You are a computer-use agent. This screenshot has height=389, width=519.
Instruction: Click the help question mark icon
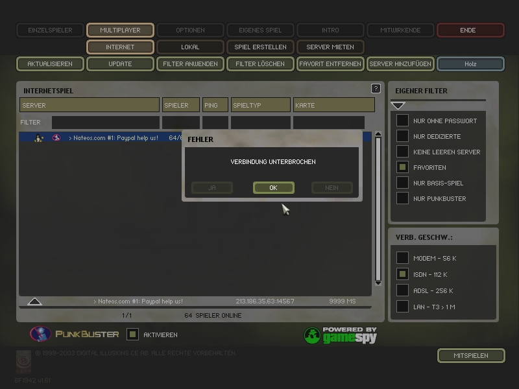tap(376, 89)
